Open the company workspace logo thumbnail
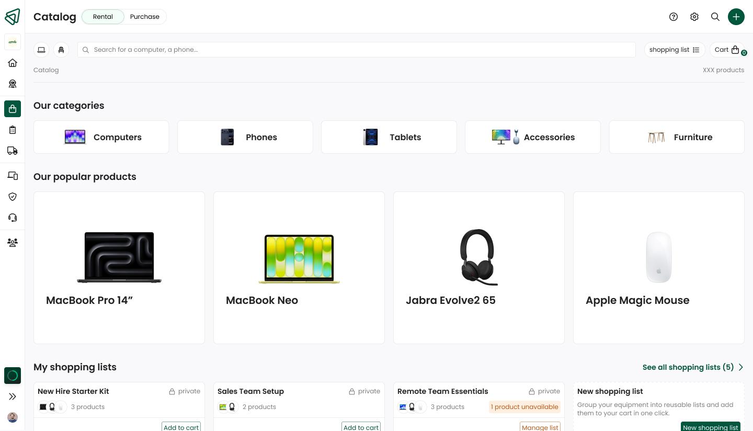753x431 pixels. 13,42
